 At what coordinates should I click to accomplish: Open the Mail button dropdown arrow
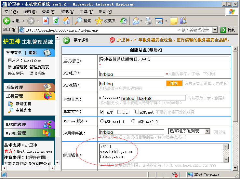[x=141, y=21]
